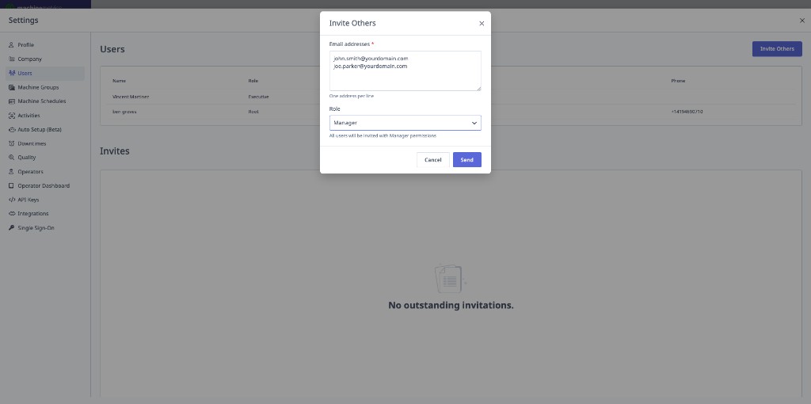Image resolution: width=811 pixels, height=404 pixels.
Task: Click the 'One address per line' hint
Action: [351, 96]
